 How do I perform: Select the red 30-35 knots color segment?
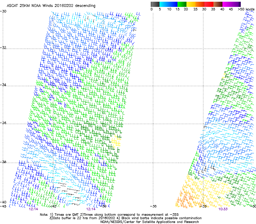click(209, 4)
